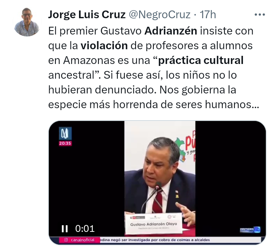Click the canalnoficial label

tap(83, 240)
